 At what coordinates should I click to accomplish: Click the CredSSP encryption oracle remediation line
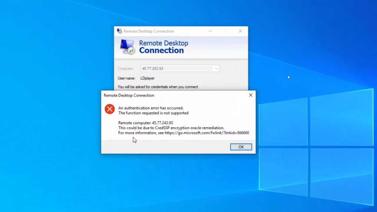pyautogui.click(x=171, y=128)
